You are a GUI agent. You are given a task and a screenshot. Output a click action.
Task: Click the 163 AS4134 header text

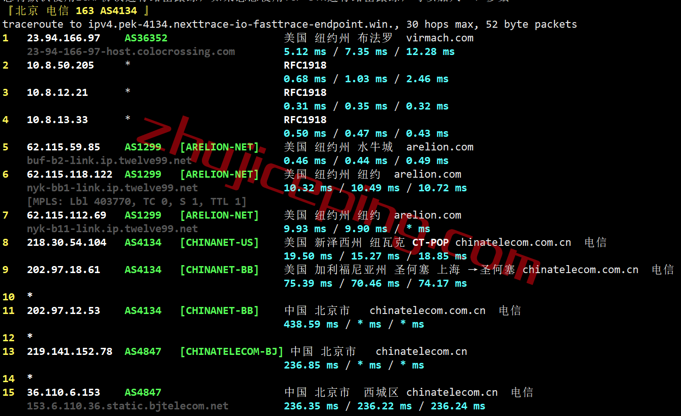[106, 10]
